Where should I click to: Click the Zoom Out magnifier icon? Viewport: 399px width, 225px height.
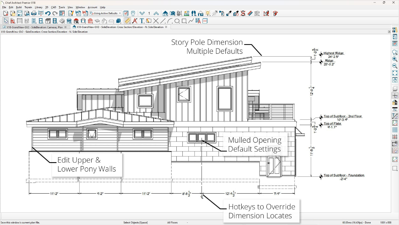coord(395,66)
